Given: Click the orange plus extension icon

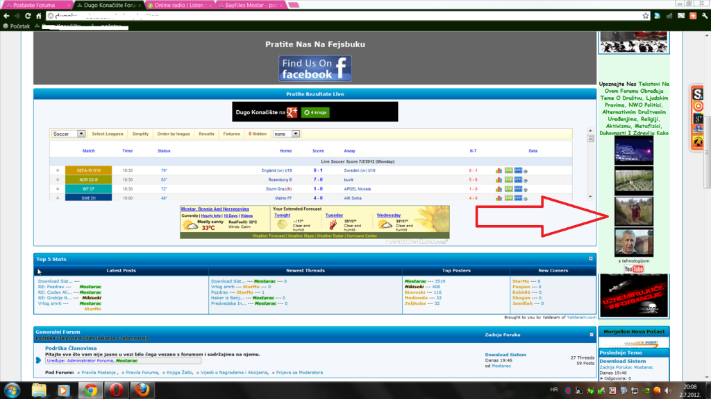Looking at the screenshot, I should point(693,16).
